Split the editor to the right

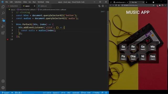tap(103, 6)
